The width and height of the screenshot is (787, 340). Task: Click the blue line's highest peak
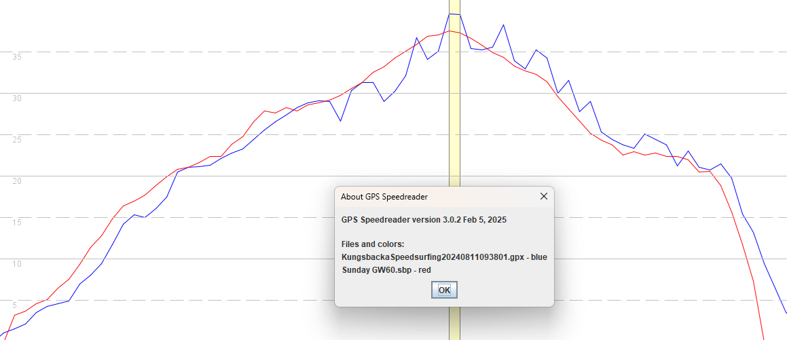click(x=454, y=14)
